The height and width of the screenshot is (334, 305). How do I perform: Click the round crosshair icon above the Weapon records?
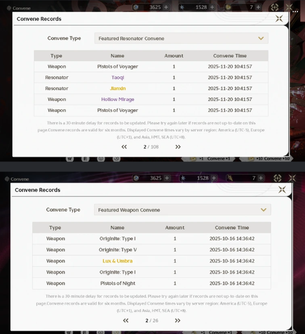(278, 178)
